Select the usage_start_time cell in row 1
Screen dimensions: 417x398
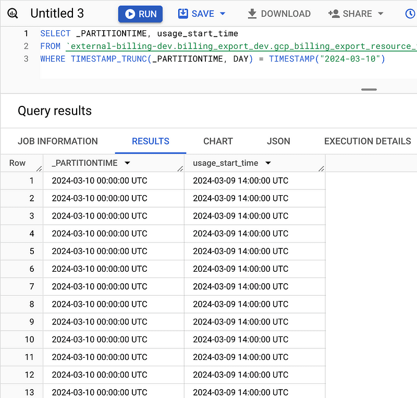pos(255,181)
